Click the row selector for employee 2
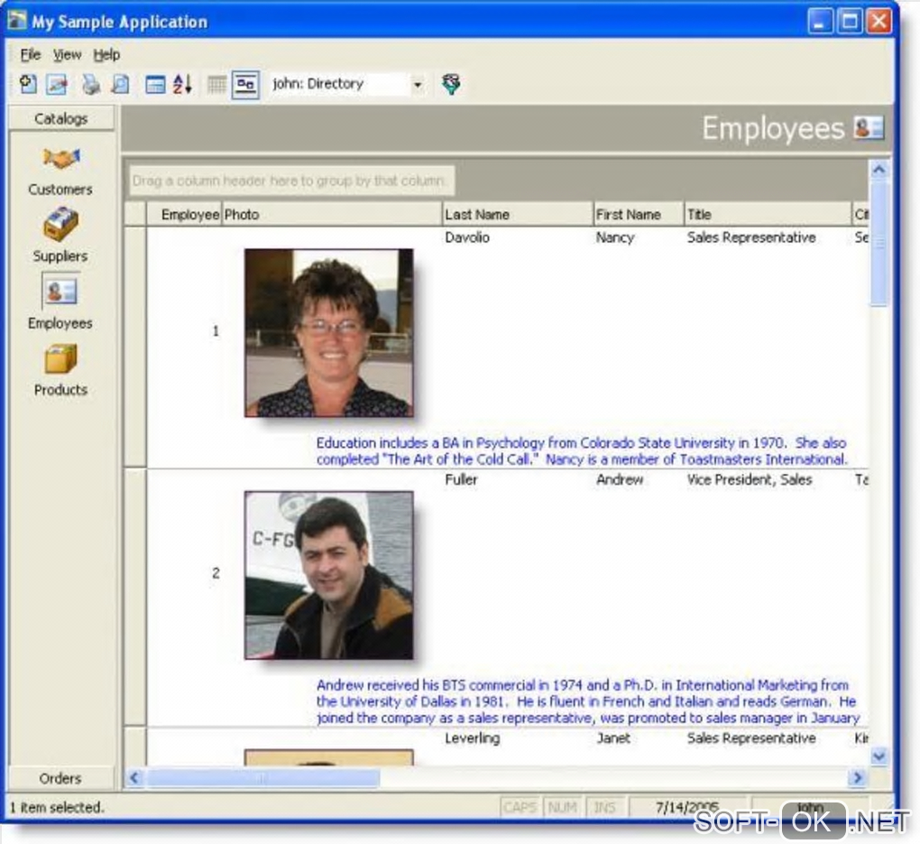This screenshot has width=920, height=844. 135,598
